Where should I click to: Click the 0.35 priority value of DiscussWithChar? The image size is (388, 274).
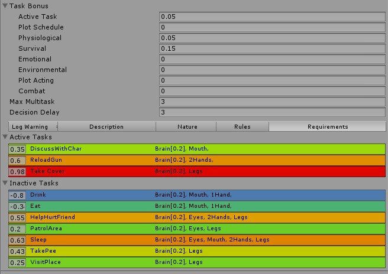(x=17, y=149)
